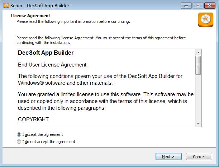Click the scrollbar track below the thumb
The height and width of the screenshot is (167, 219).
(x=198, y=100)
